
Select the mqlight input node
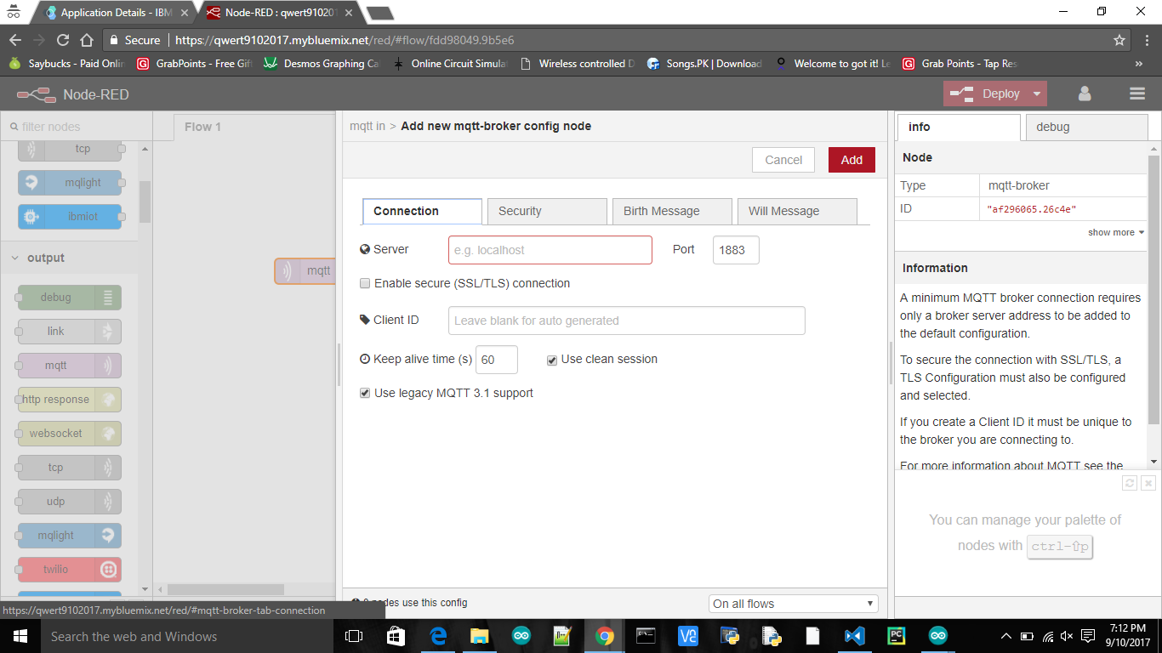pyautogui.click(x=68, y=182)
